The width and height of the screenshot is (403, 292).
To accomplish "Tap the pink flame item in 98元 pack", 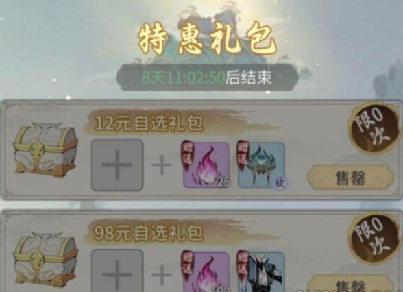I will pos(206,272).
